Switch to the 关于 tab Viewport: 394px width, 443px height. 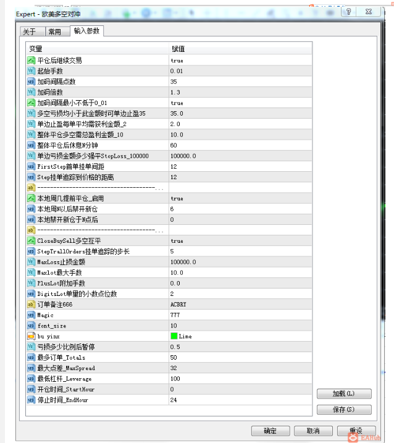tap(32, 32)
